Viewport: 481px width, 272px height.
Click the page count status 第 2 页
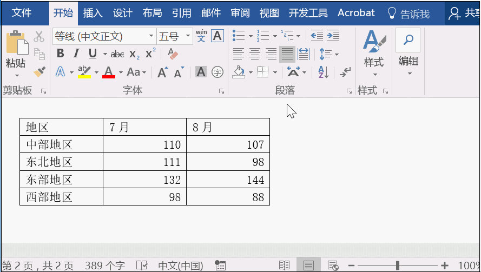38,266
